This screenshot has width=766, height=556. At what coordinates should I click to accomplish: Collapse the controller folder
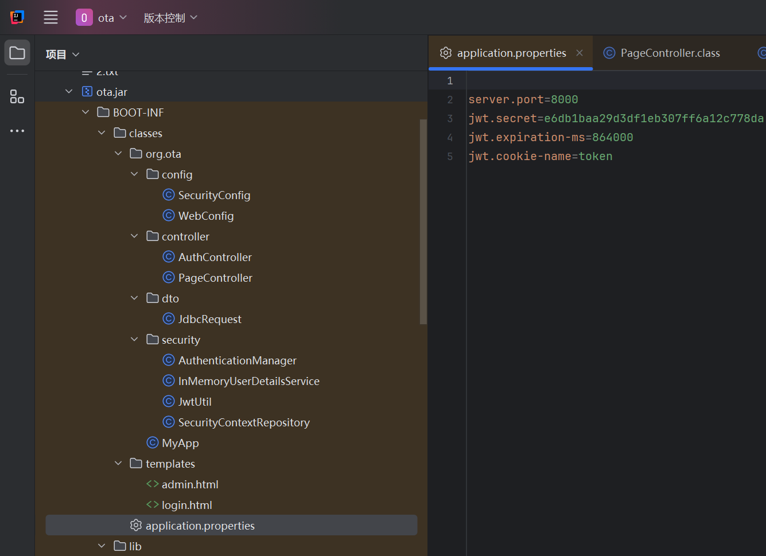[x=134, y=236]
